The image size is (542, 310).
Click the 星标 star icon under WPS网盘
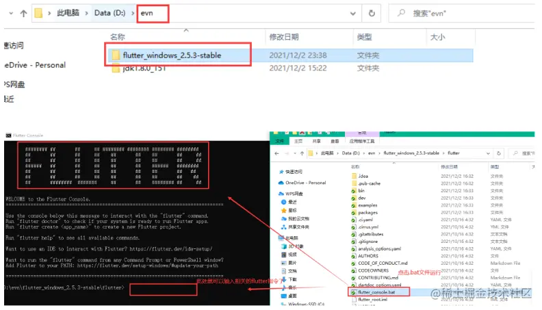click(x=284, y=211)
